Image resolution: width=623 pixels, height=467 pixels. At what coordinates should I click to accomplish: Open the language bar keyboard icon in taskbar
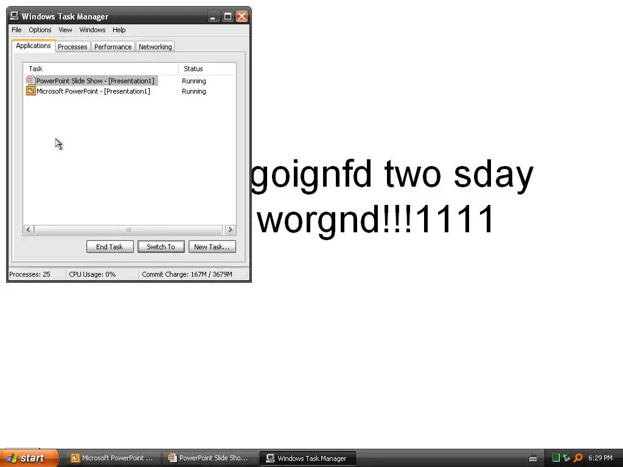(x=533, y=458)
